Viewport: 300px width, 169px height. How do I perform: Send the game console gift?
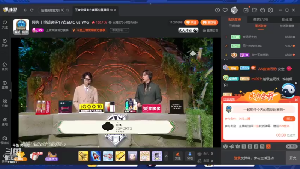coord(157,156)
